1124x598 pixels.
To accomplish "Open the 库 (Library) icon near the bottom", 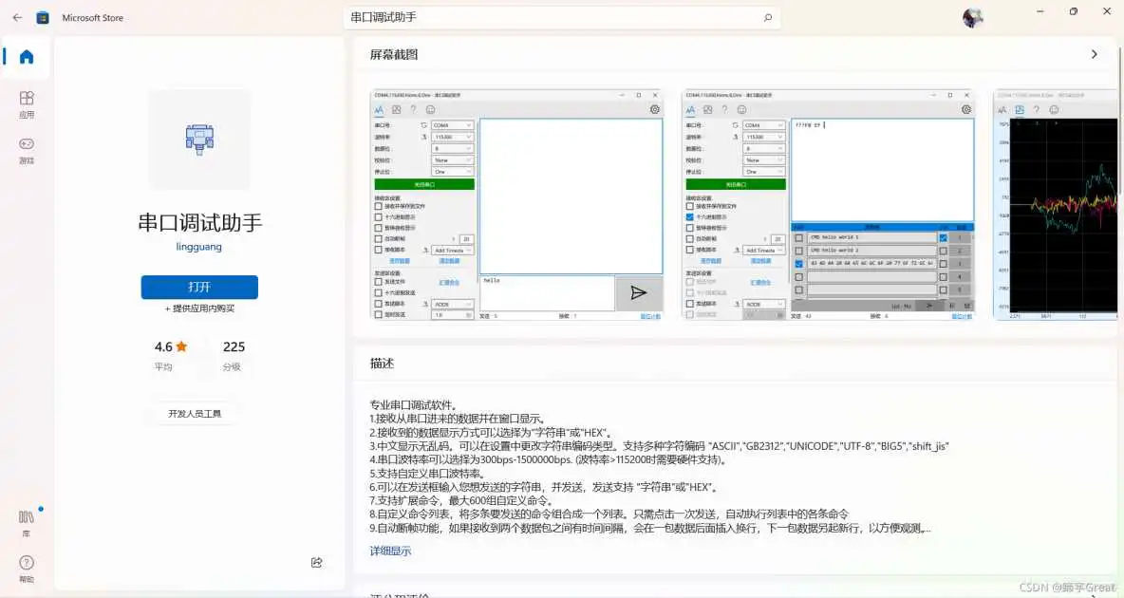I will click(26, 518).
